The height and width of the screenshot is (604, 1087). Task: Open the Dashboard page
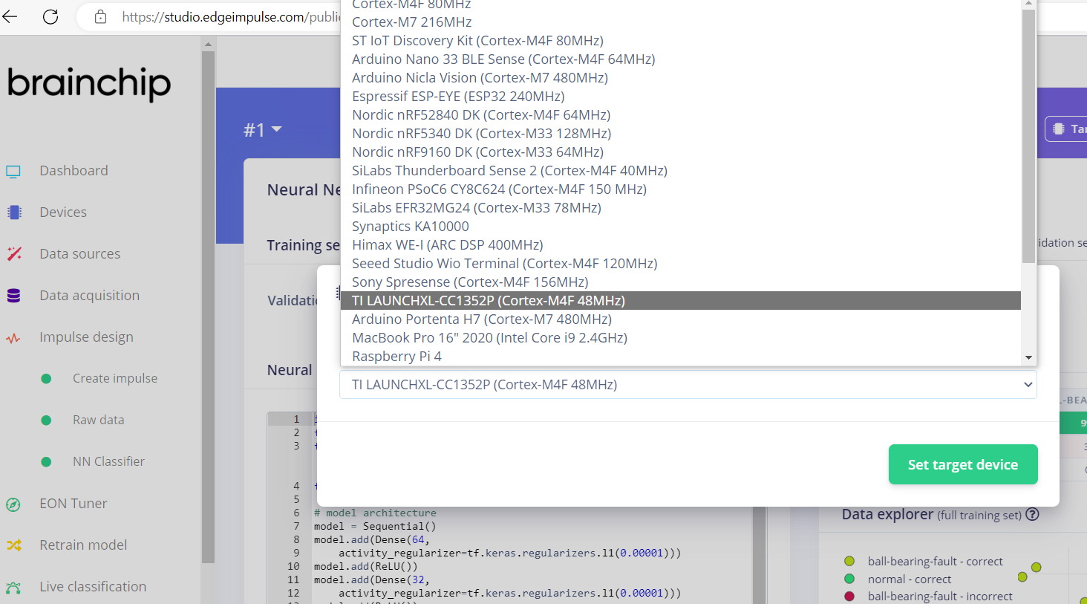[74, 171]
